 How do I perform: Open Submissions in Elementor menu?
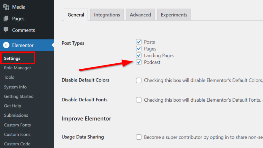[x=16, y=115]
